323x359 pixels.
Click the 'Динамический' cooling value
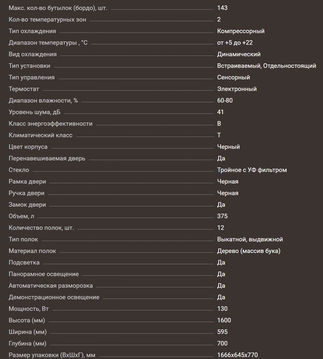pyautogui.click(x=239, y=54)
